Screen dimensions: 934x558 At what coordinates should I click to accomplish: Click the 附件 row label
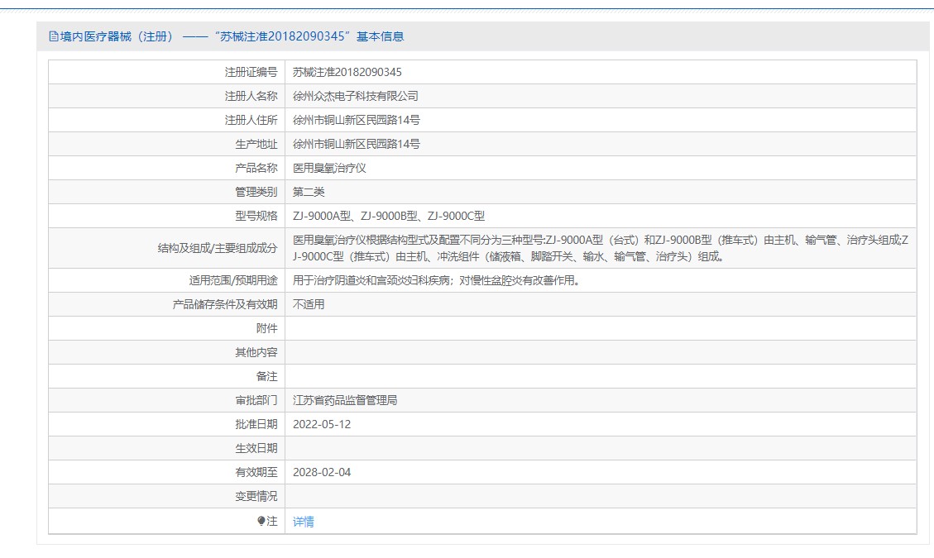pos(266,328)
